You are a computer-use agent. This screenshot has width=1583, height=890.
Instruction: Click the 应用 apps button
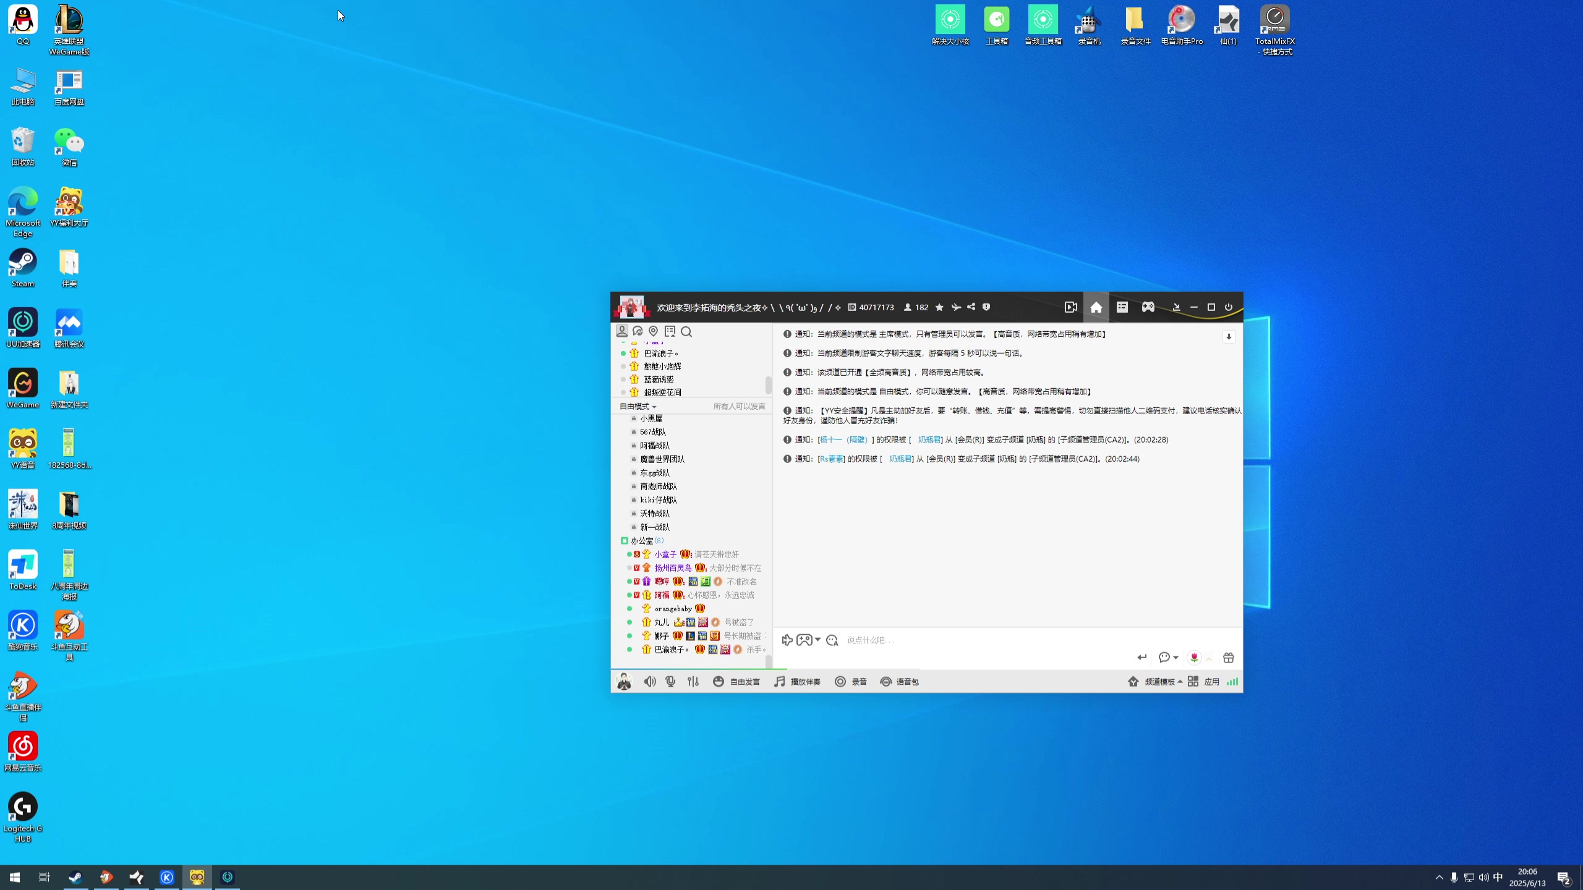click(x=1203, y=682)
